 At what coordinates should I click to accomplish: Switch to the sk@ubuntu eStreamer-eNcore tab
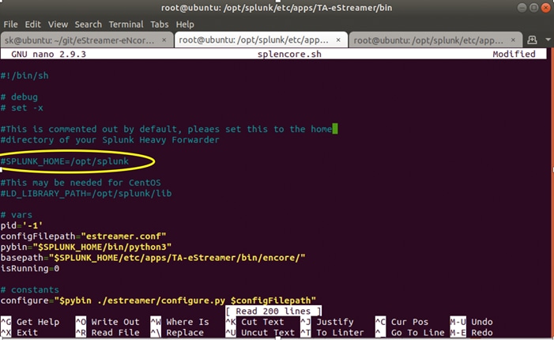pyautogui.click(x=87, y=40)
